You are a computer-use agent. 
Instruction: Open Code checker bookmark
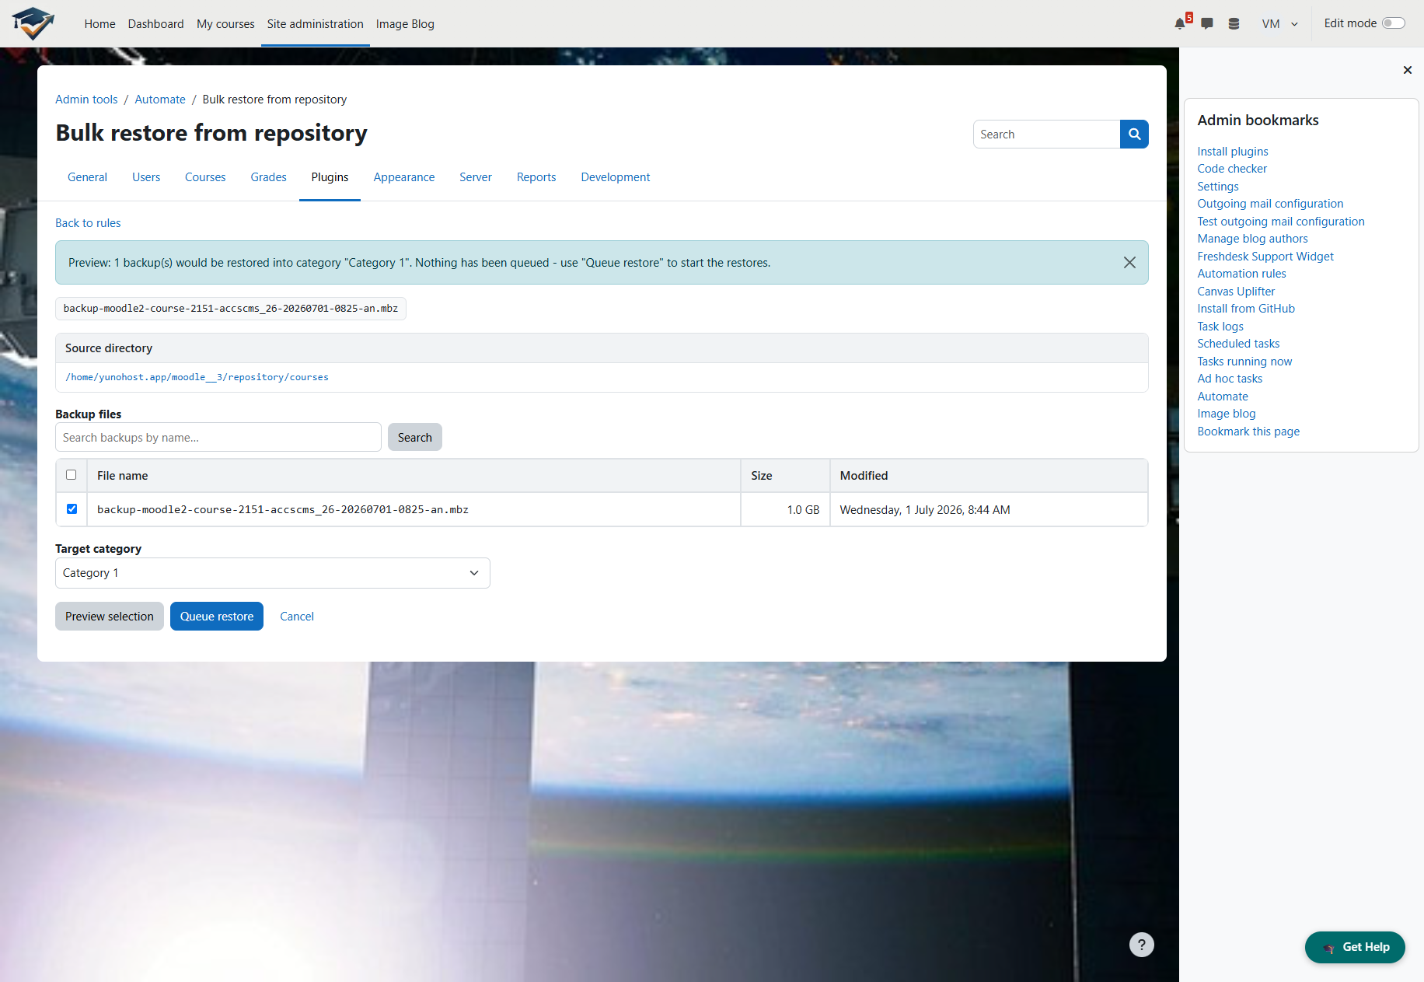click(1232, 169)
